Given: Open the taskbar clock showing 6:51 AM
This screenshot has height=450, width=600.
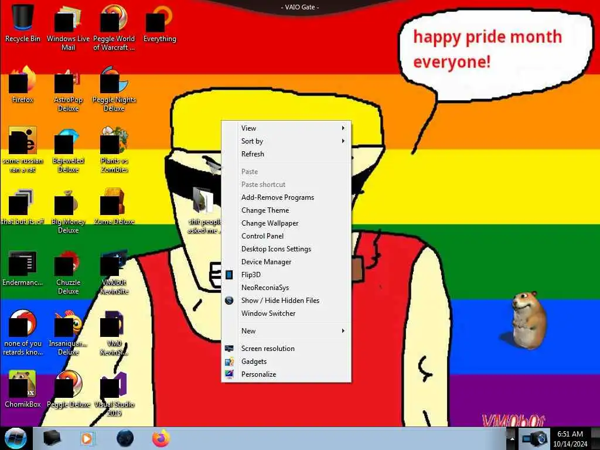Looking at the screenshot, I should [x=570, y=438].
